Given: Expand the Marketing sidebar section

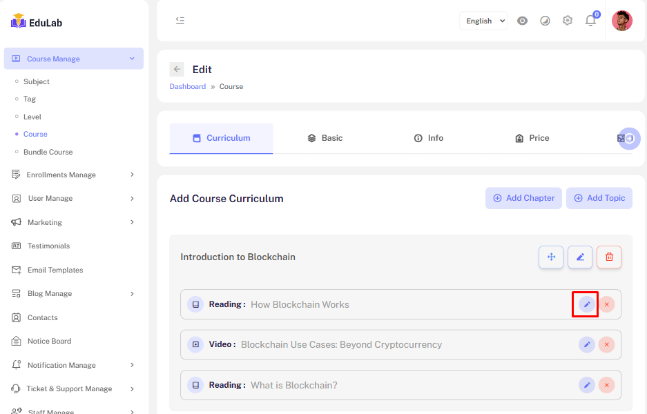Looking at the screenshot, I should coord(73,222).
